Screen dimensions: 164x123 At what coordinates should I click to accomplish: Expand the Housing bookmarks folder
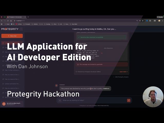47,24
